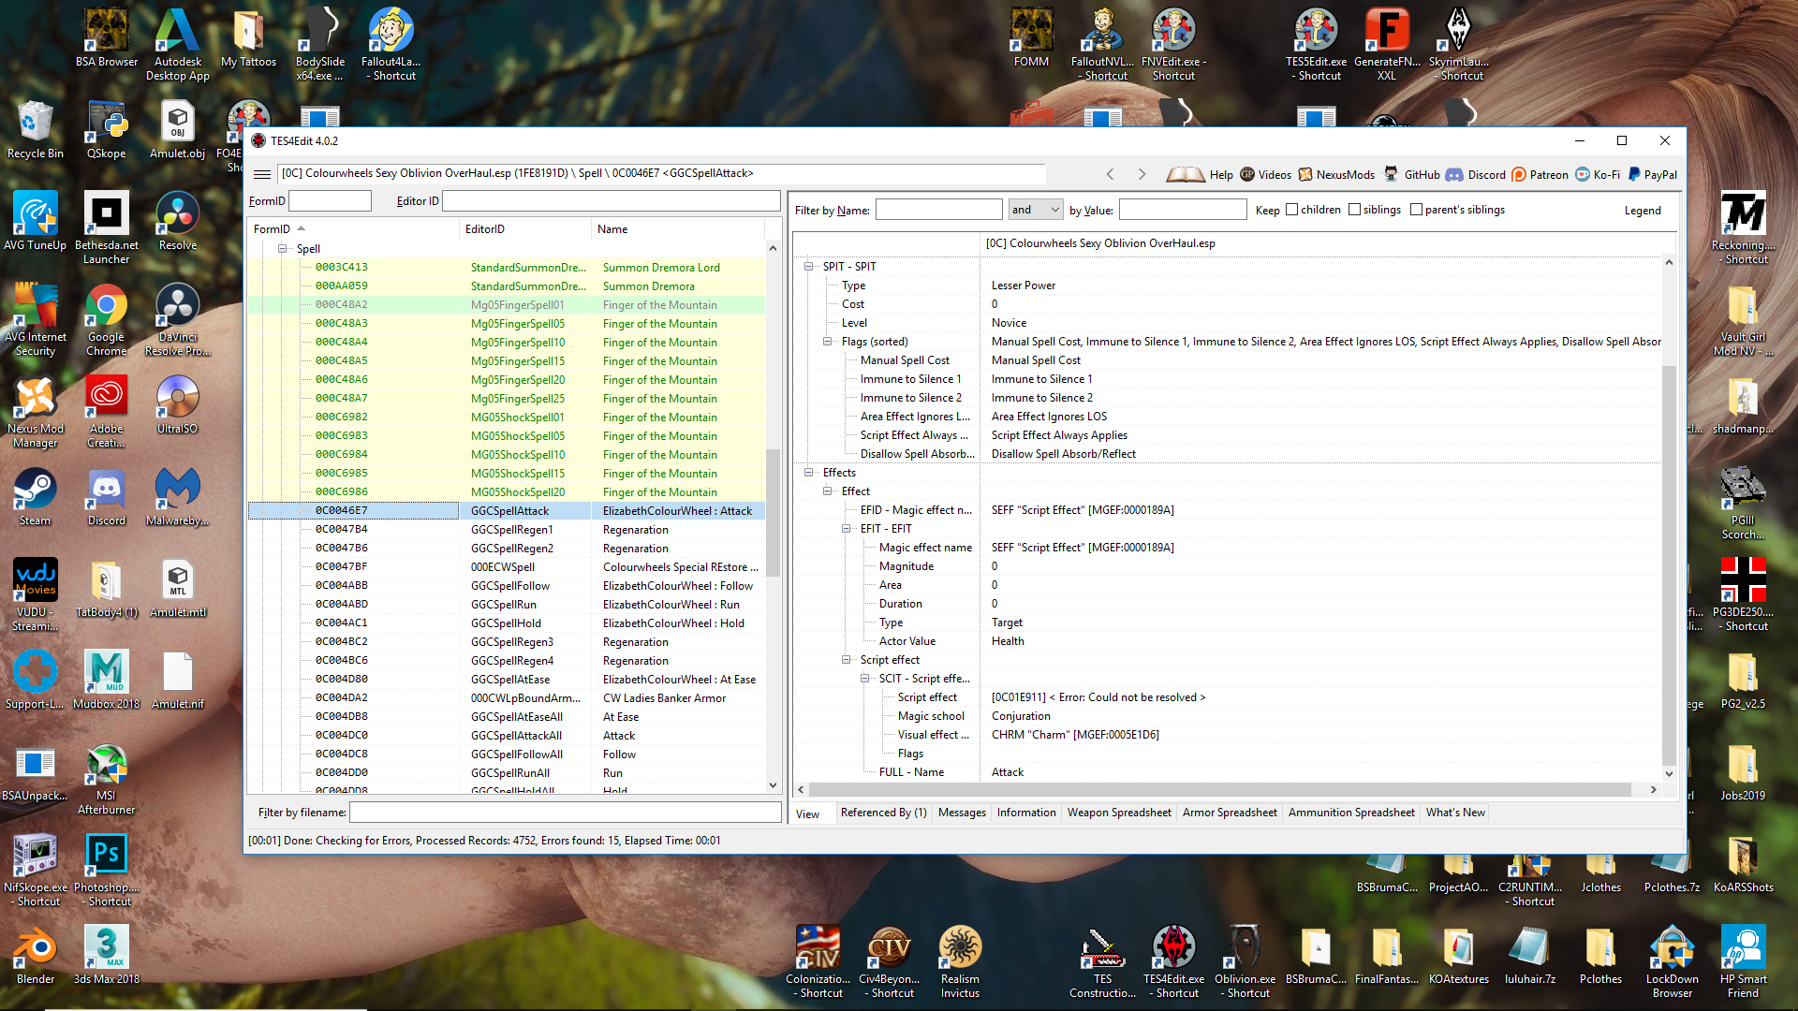1798x1011 pixels.
Task: Open Photoshop shortcut on desktop
Action: pyautogui.click(x=107, y=871)
